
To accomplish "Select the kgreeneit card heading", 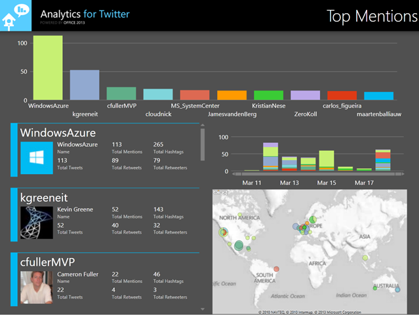I will coord(43,197).
